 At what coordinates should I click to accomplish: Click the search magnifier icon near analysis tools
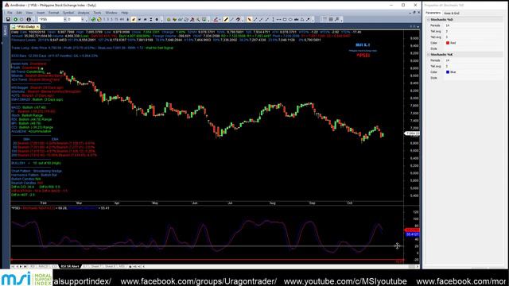[198, 19]
